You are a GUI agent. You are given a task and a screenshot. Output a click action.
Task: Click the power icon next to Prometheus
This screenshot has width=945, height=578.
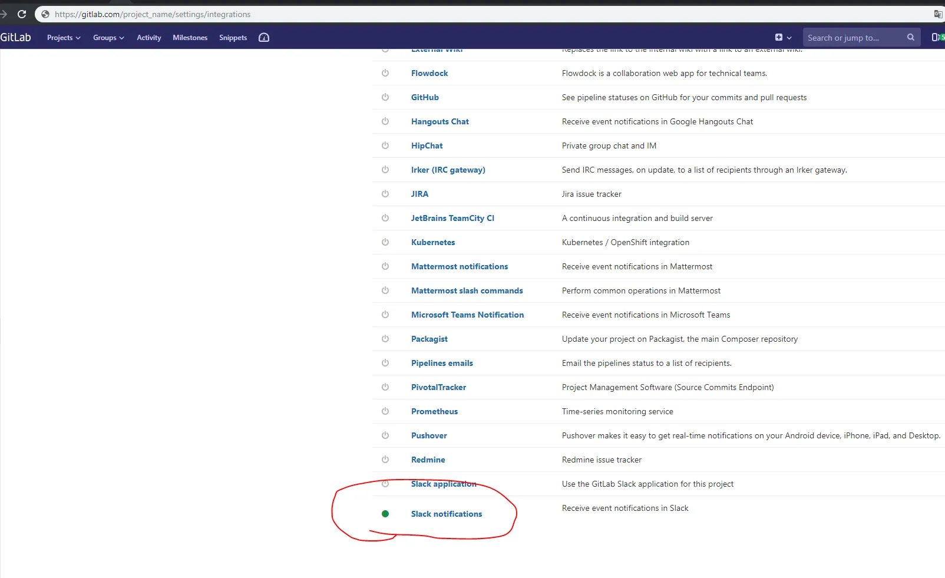(x=385, y=411)
